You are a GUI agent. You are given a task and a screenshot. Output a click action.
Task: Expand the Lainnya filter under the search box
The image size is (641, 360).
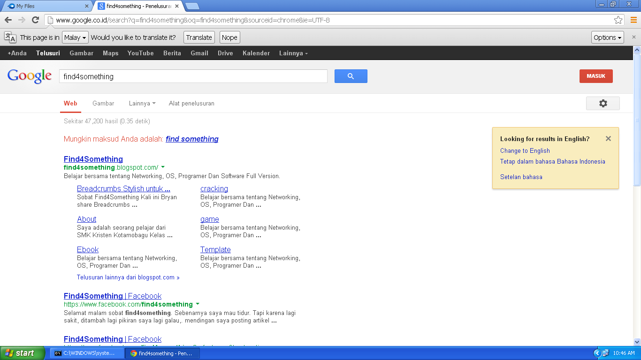pyautogui.click(x=142, y=103)
